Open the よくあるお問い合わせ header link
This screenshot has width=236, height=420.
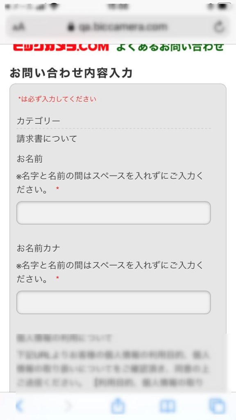click(170, 47)
